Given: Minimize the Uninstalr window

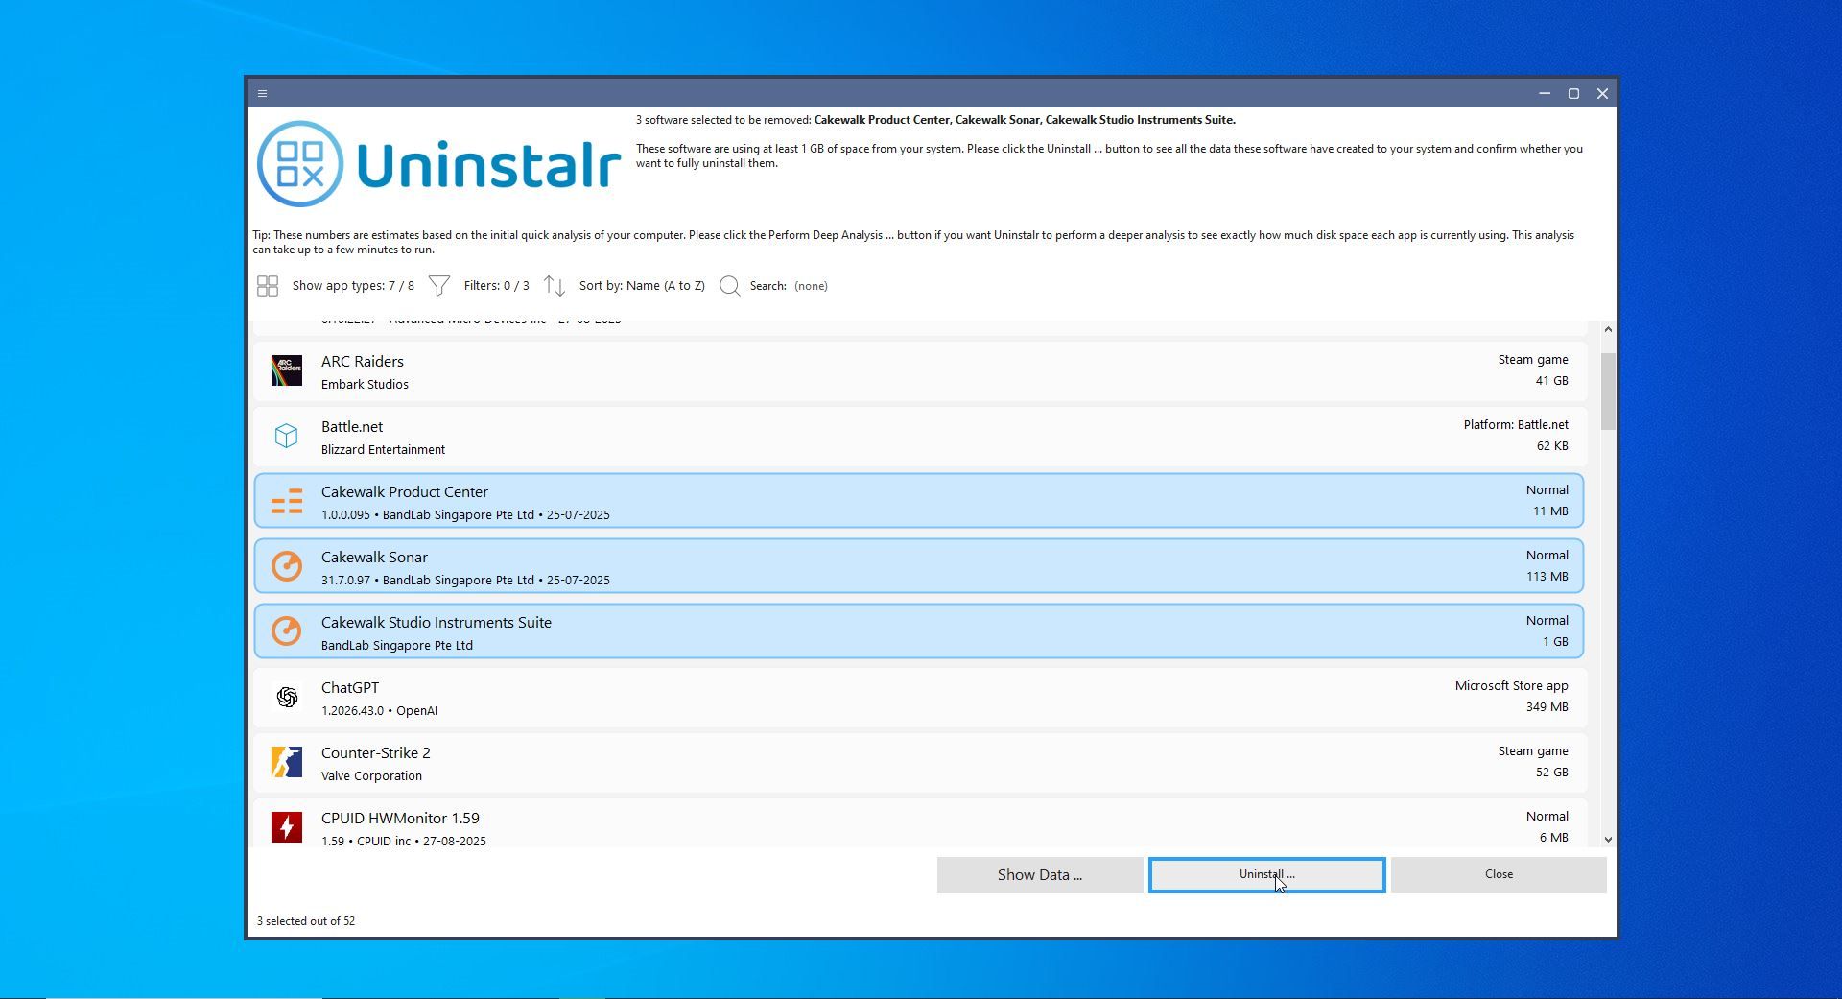Looking at the screenshot, I should (x=1545, y=94).
